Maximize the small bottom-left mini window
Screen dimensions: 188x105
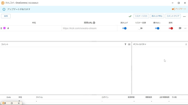coord(12,103)
